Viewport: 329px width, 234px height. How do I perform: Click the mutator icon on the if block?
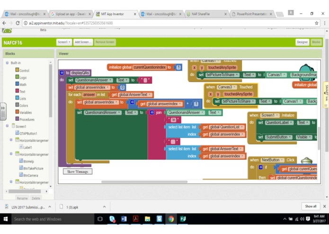coord(261,167)
